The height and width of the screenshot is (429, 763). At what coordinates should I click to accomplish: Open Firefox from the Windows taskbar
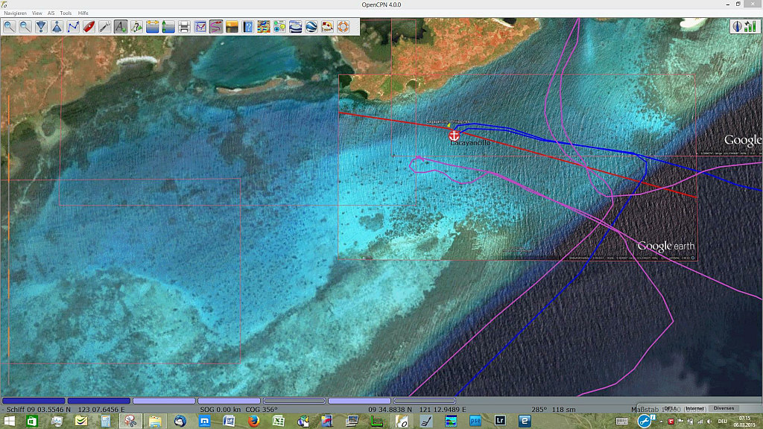pyautogui.click(x=253, y=422)
